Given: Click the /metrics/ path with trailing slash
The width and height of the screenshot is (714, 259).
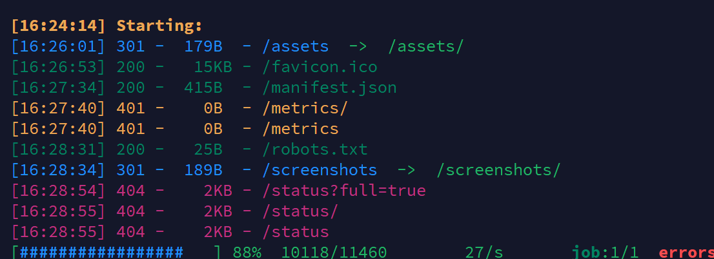Looking at the screenshot, I should (x=305, y=108).
